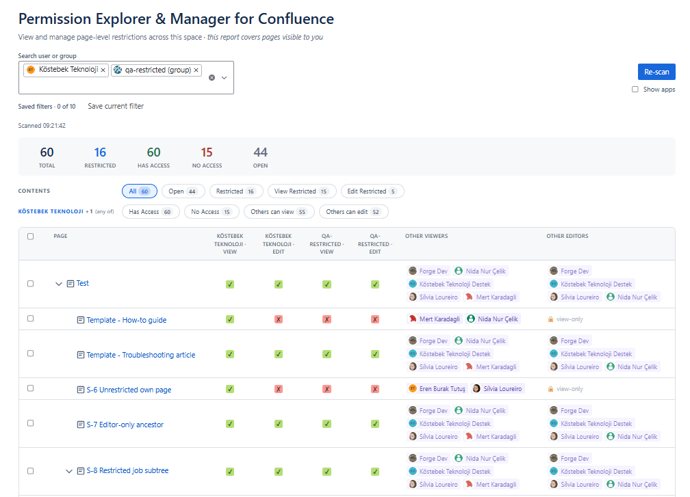The image size is (690, 497).
Task: Check the Template - Troubleshooting article row checkbox
Action: pyautogui.click(x=30, y=353)
